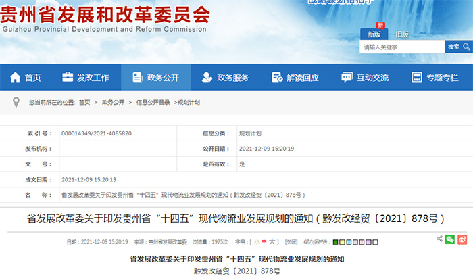Set font size to 中
Image resolution: width=473 pixels, height=278 pixels.
264,241
